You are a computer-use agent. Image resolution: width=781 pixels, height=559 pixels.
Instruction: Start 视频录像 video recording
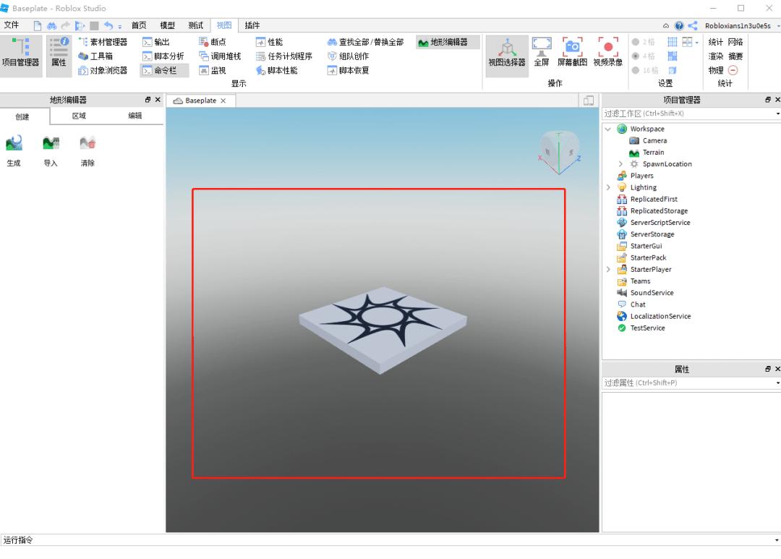607,47
